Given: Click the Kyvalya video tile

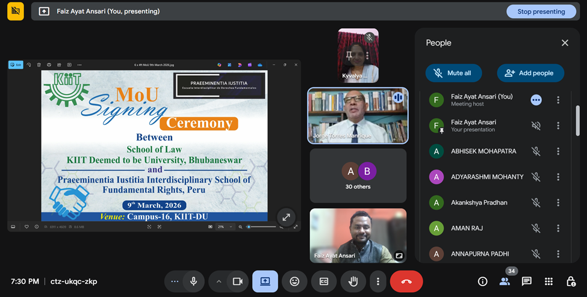Looking at the screenshot, I should point(358,56).
